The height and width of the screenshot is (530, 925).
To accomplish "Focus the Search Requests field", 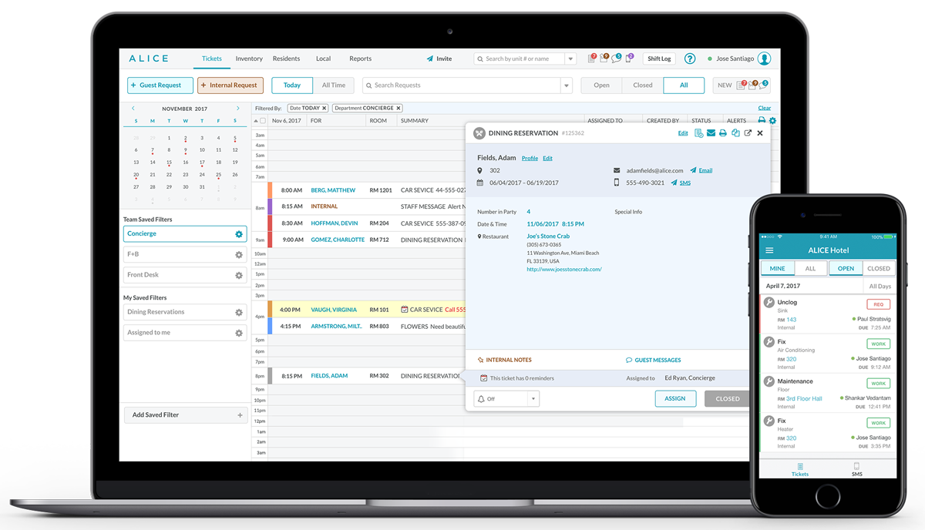I will pos(462,86).
